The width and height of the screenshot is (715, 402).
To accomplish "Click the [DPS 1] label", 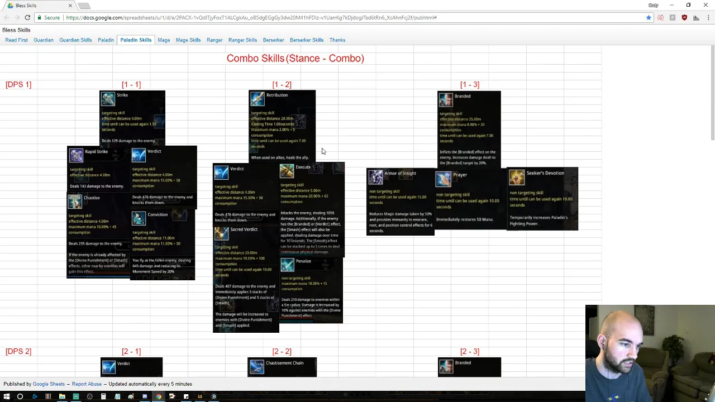I will click(18, 84).
